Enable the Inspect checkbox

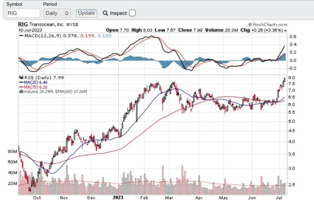132,13
